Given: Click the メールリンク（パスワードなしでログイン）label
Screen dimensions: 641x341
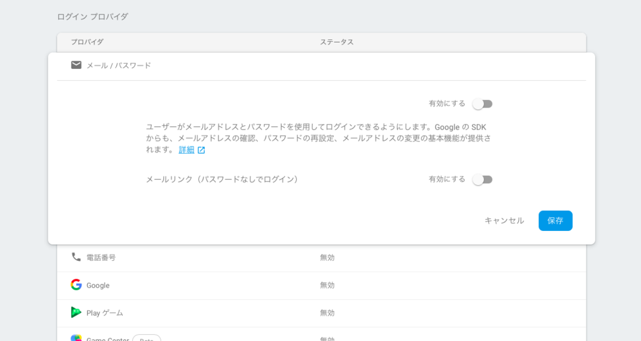Looking at the screenshot, I should point(222,180).
